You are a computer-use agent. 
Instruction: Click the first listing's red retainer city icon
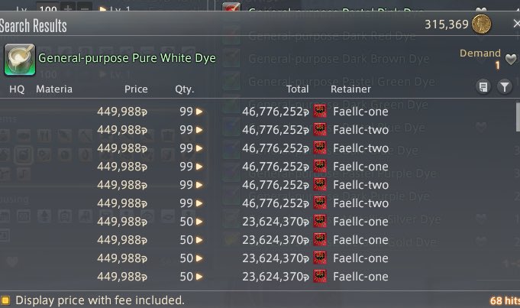tap(320, 111)
